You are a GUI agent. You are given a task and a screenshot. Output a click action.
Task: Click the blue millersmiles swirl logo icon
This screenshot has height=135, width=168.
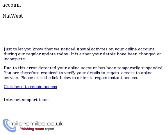(9, 126)
